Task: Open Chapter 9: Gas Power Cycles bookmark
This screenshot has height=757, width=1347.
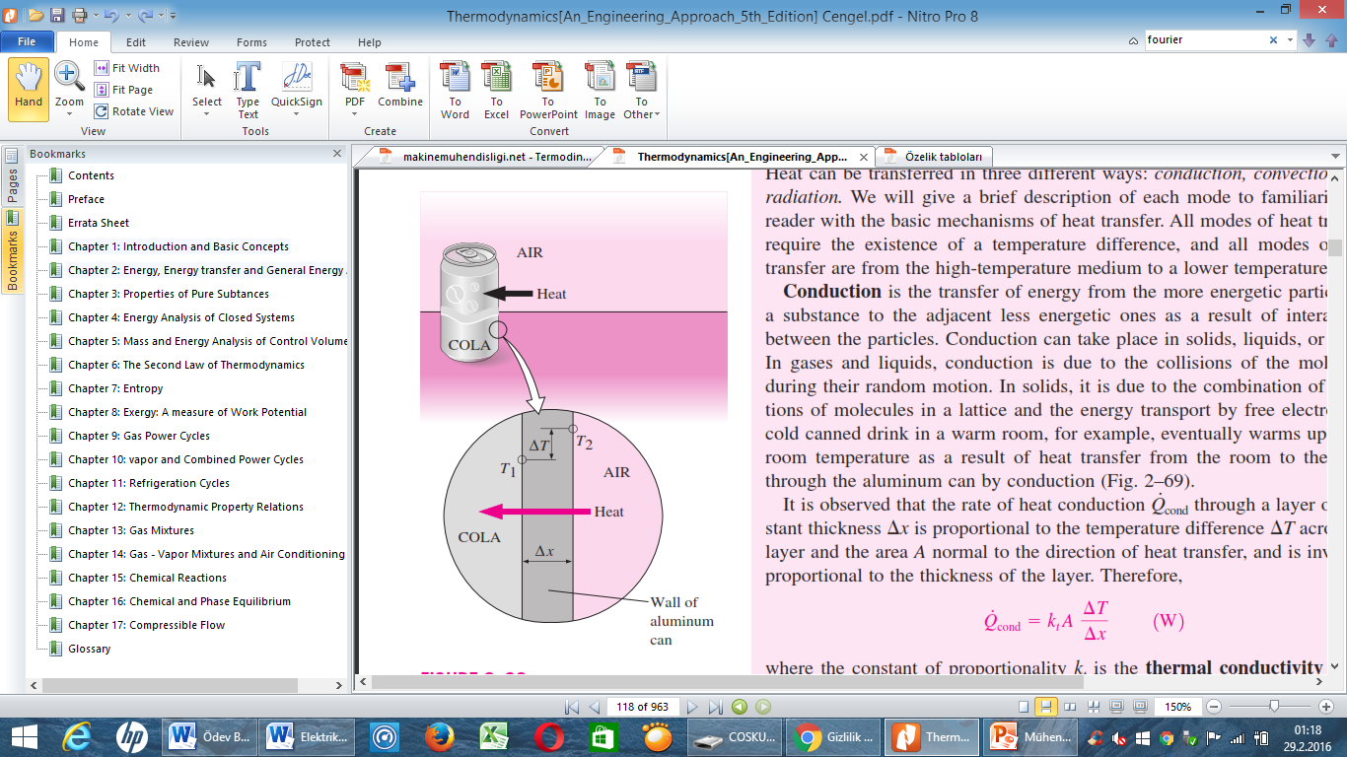Action: point(139,436)
